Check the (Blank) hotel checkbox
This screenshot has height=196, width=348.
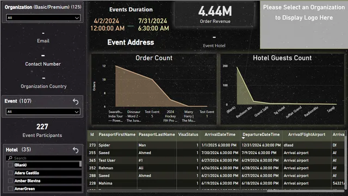(10, 165)
